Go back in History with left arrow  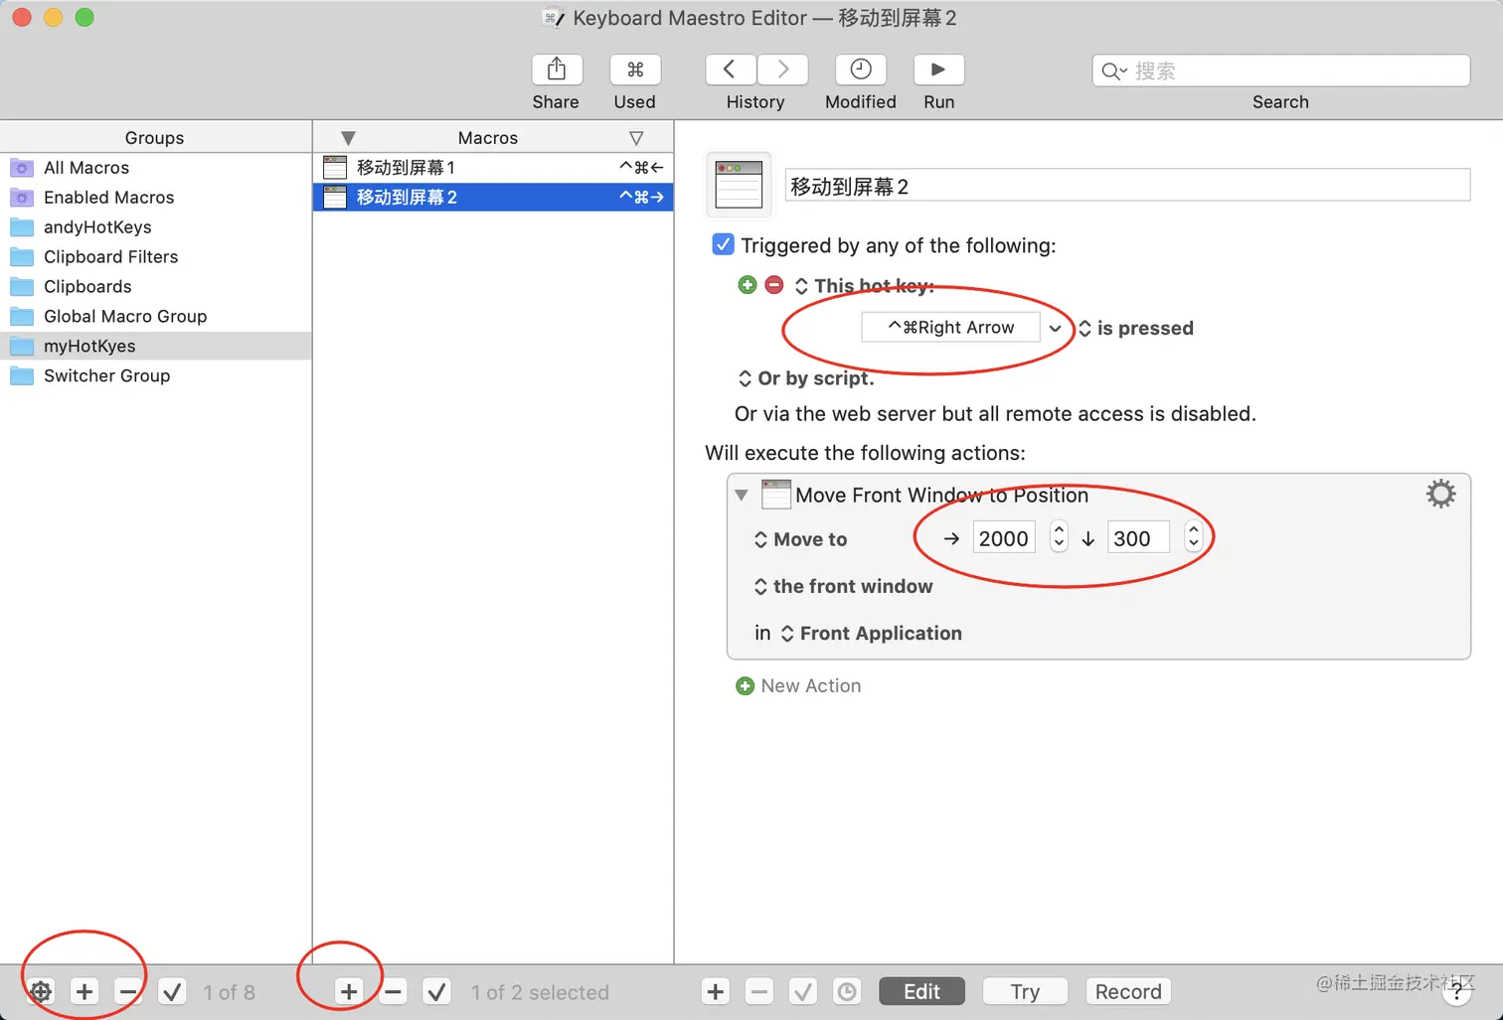coord(731,70)
